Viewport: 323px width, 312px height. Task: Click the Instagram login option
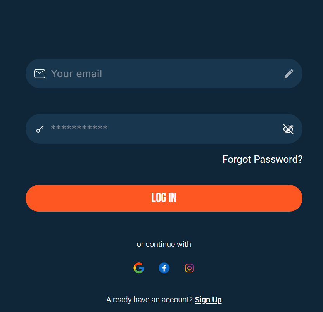pos(189,268)
